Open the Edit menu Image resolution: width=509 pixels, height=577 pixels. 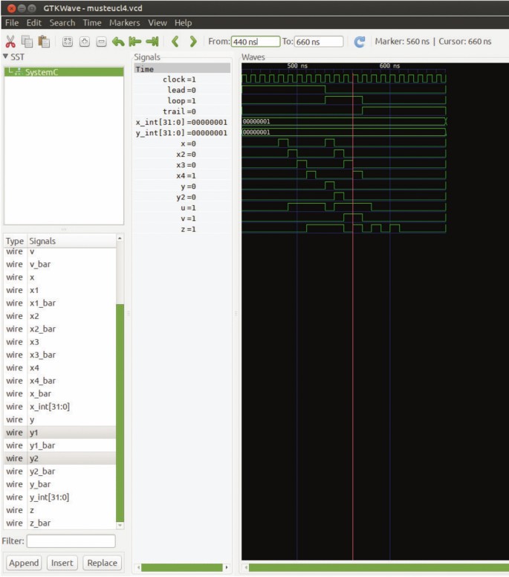(34, 23)
